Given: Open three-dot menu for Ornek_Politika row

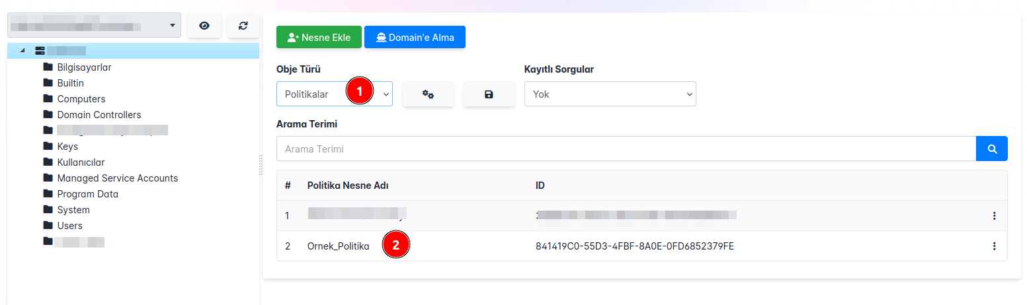Looking at the screenshot, I should coord(993,246).
